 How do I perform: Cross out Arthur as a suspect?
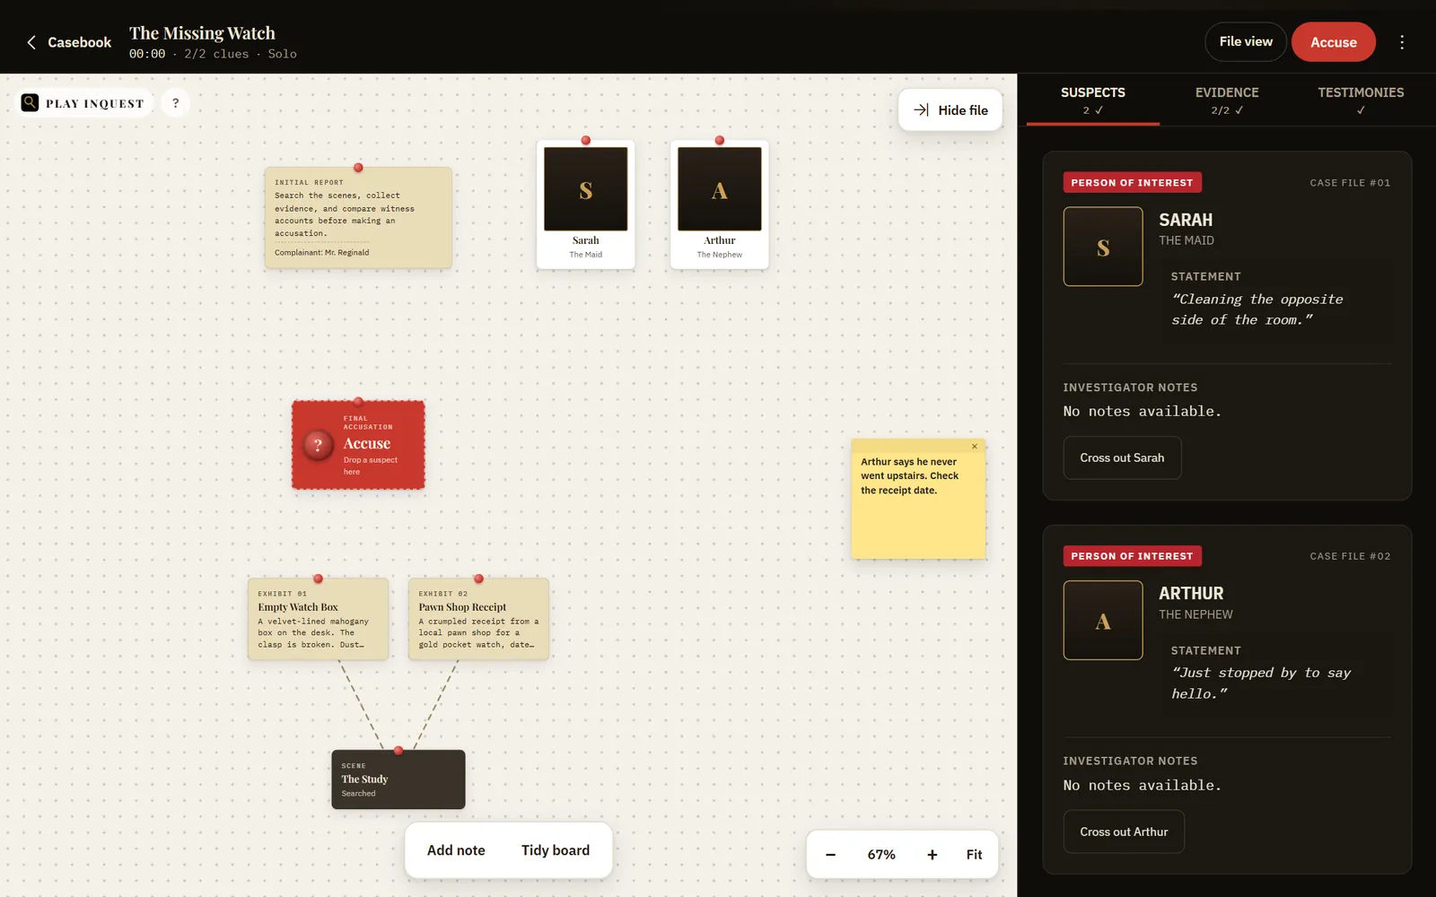pos(1124,832)
